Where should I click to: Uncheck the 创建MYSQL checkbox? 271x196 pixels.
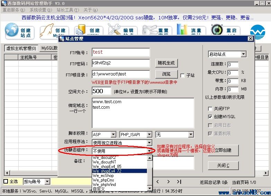tap(210, 117)
